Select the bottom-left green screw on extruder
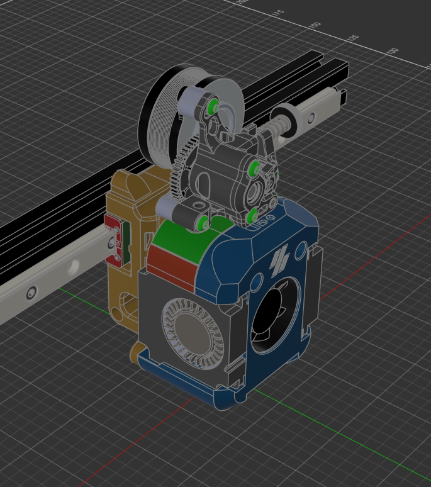The image size is (431, 487). pyautogui.click(x=203, y=222)
